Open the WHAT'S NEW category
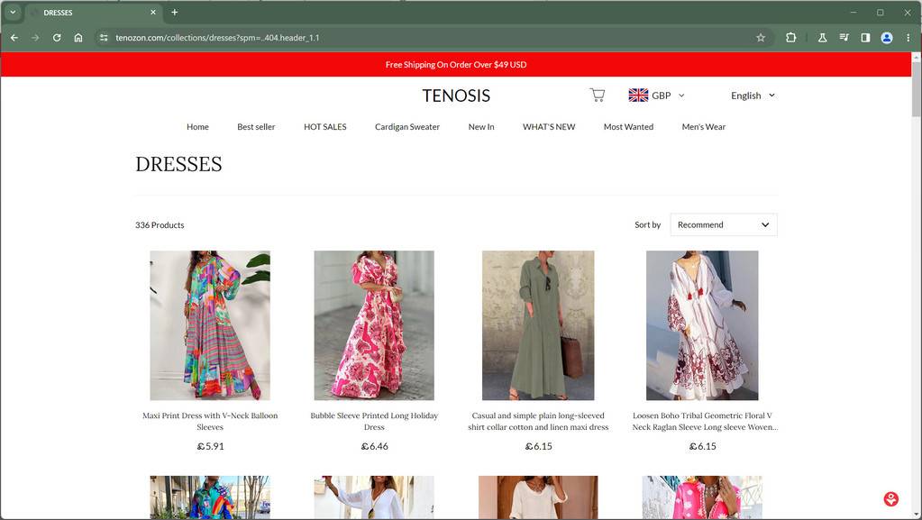Viewport: 922px width, 520px height. click(x=548, y=126)
